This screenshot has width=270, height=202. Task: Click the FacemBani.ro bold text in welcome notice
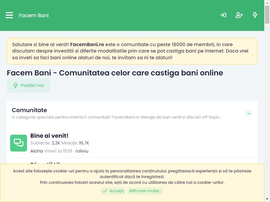87,44
